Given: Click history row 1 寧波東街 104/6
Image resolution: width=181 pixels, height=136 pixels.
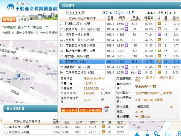Looking at the screenshot, I should tap(65, 127).
